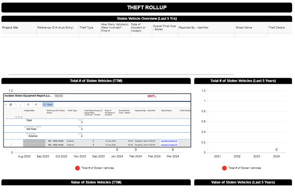Click the Print icon in report toolbar
Viewport: 295px width, 192px height.
11,104
